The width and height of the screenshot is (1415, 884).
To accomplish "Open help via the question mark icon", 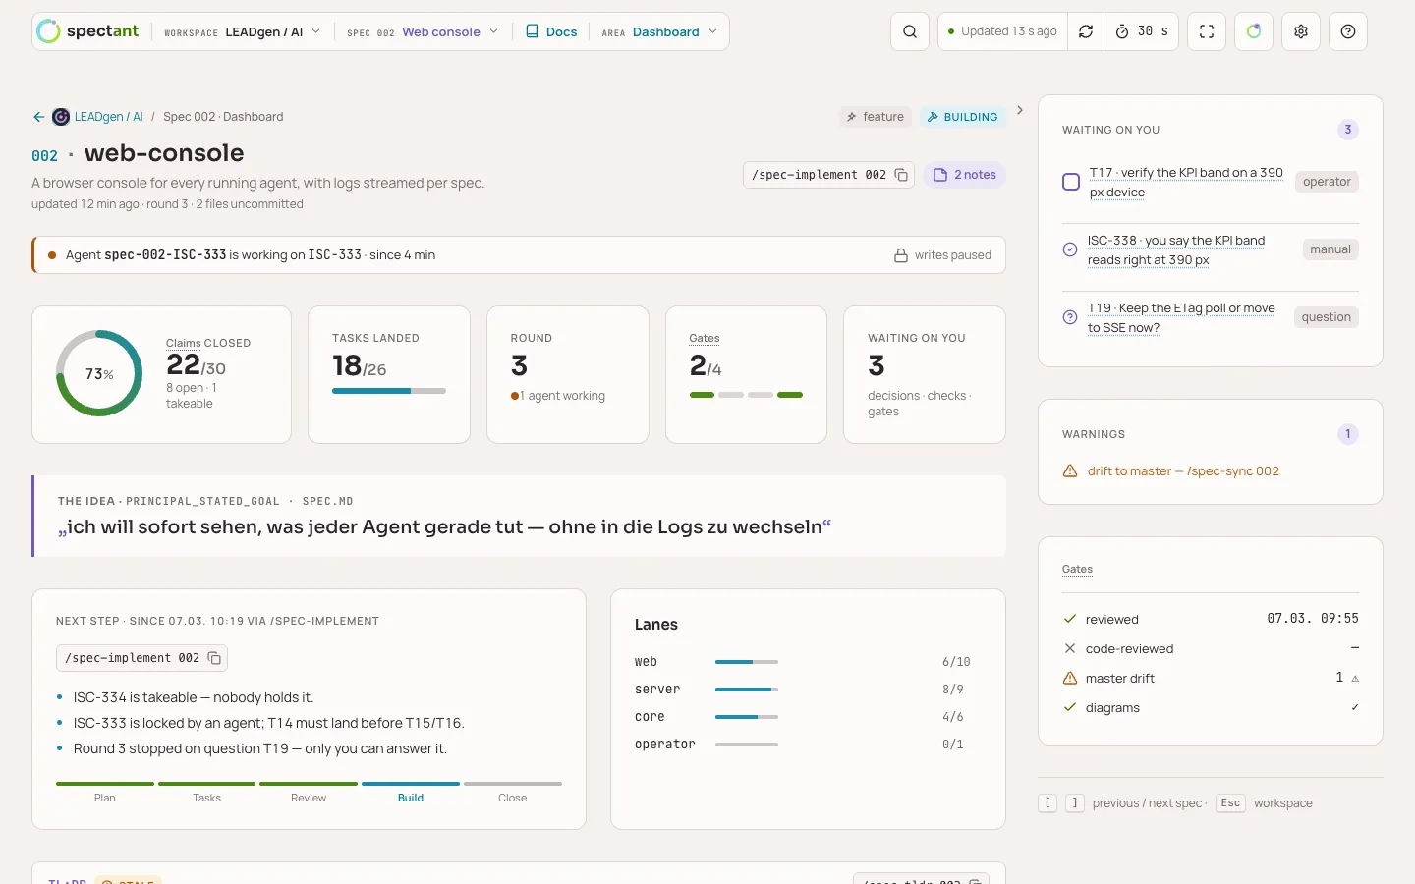I will click(1348, 31).
